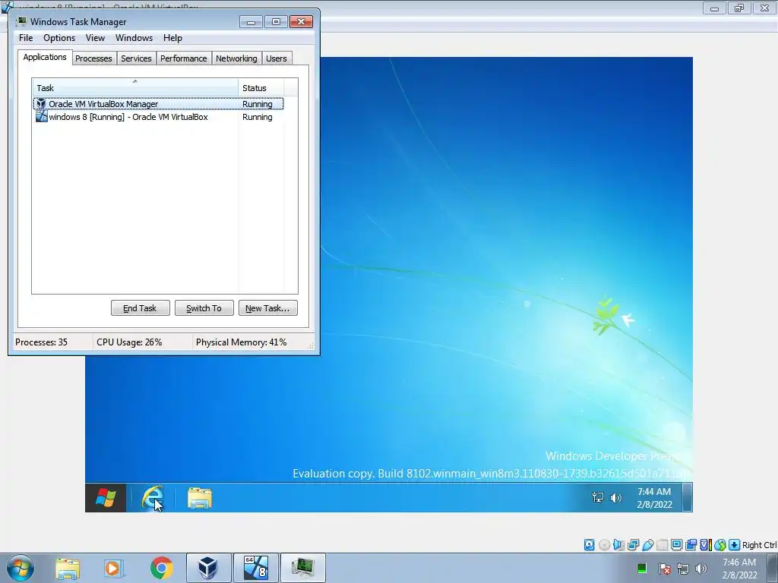Click the guest network tray icon
778x583 pixels.
coord(598,497)
